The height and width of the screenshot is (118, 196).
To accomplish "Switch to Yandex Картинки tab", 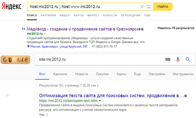I will click(48, 15).
